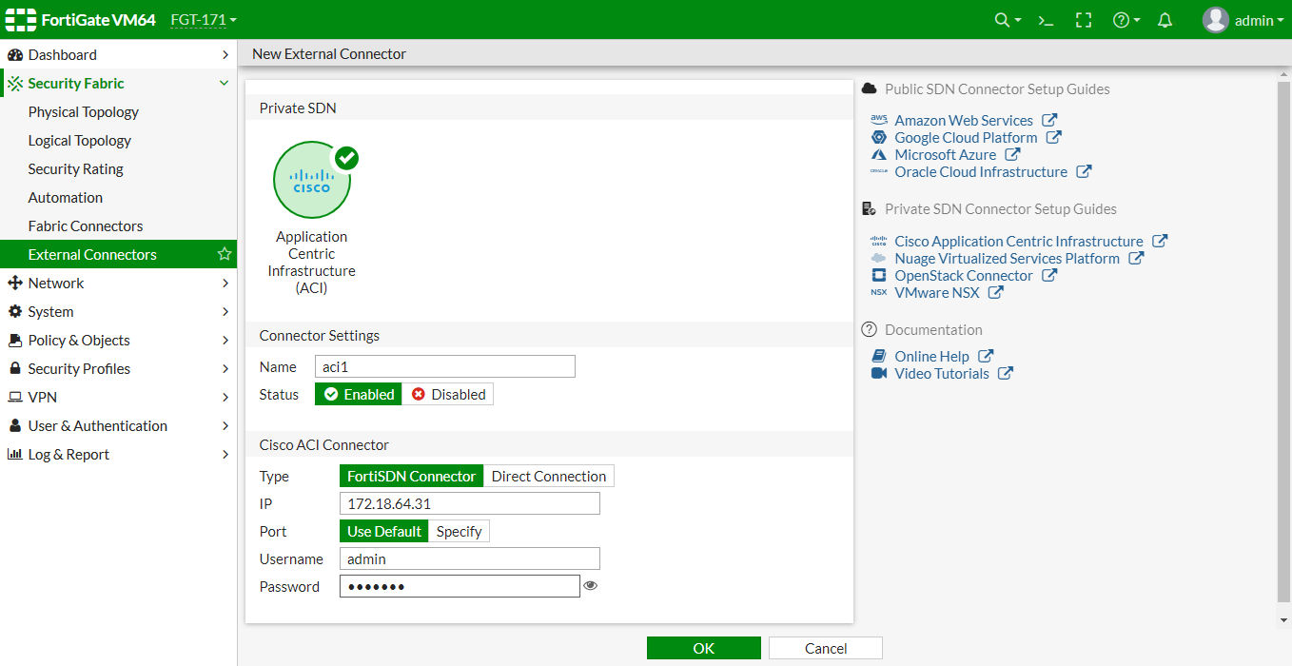The image size is (1292, 666).
Task: Open the CLI console icon
Action: [1046, 19]
